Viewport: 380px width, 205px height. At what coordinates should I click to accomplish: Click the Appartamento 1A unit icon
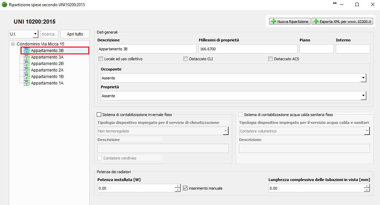[x=27, y=83]
